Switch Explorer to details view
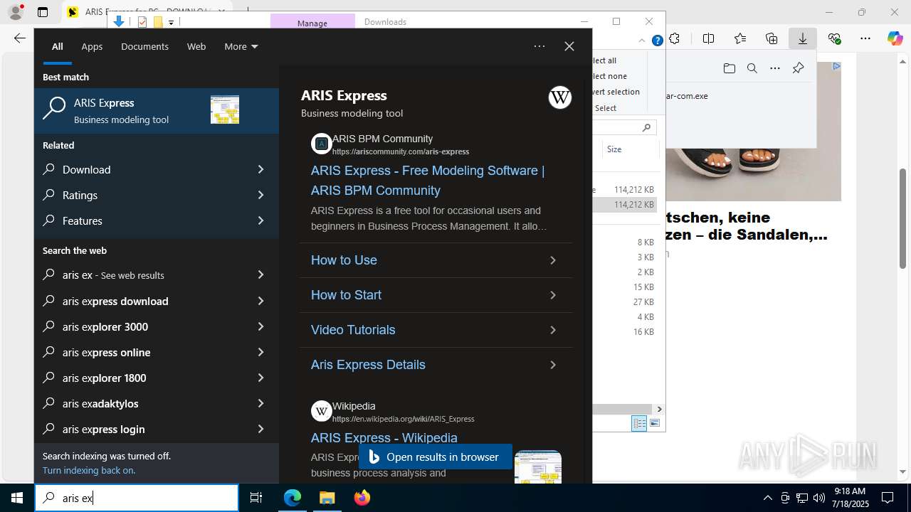 coord(639,423)
